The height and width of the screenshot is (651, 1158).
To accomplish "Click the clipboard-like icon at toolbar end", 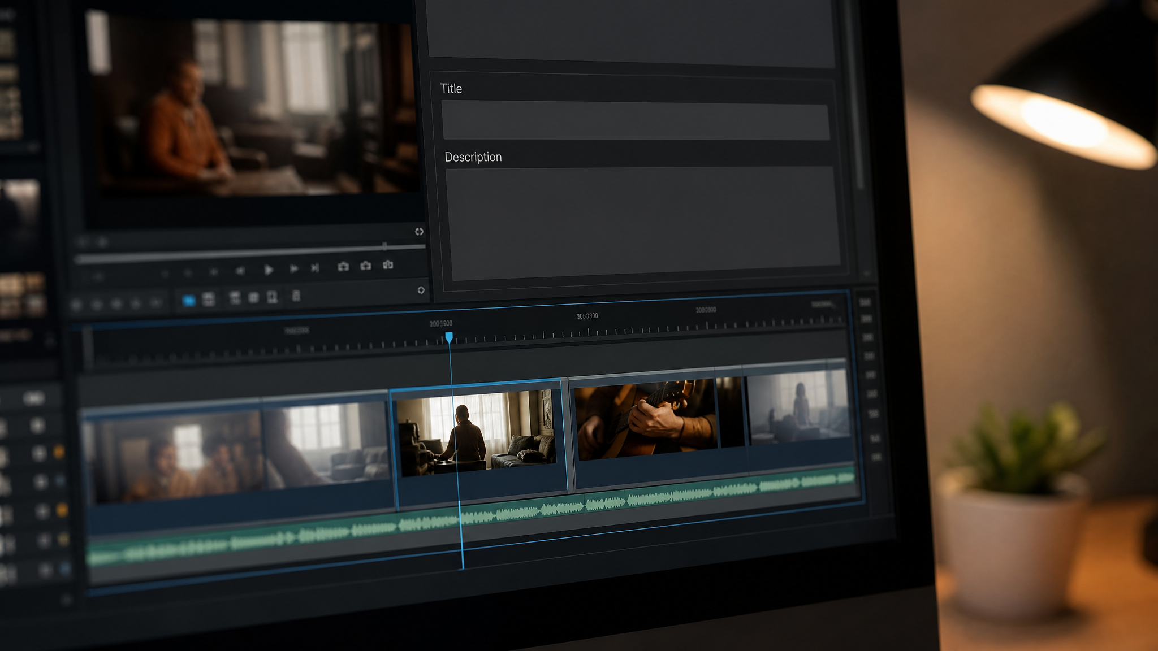I will [296, 296].
